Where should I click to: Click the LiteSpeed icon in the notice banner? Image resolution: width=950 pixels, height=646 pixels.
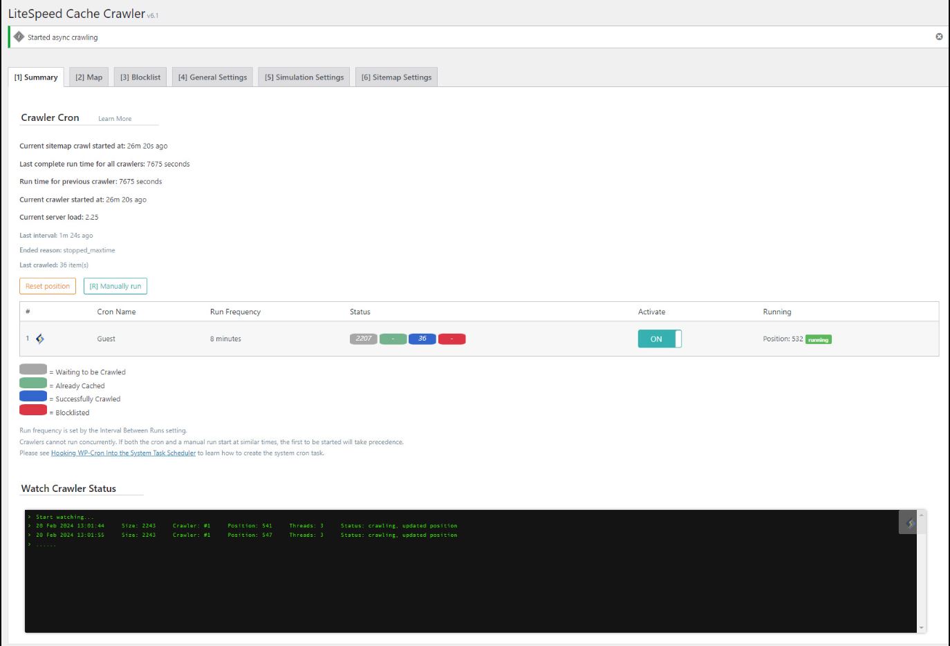pos(19,37)
